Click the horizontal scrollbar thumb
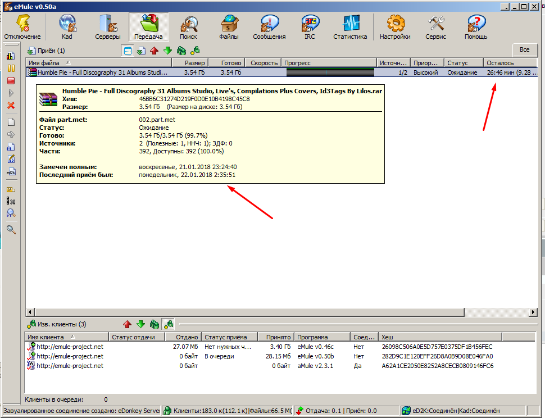The image size is (545, 418). (249, 312)
